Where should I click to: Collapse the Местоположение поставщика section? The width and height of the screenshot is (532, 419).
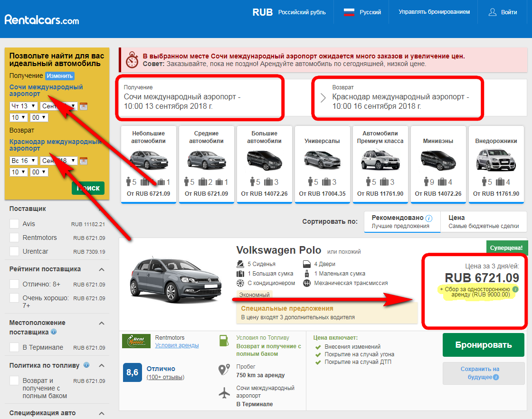point(102,324)
